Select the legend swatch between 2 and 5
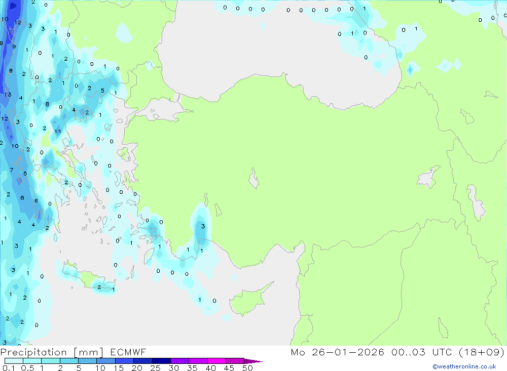Viewport: 507px width, 371px height. pos(69,361)
